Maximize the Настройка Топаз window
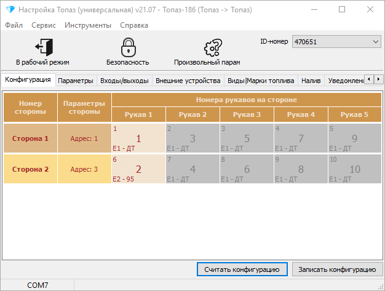This screenshot has width=385, height=291. pyautogui.click(x=342, y=10)
